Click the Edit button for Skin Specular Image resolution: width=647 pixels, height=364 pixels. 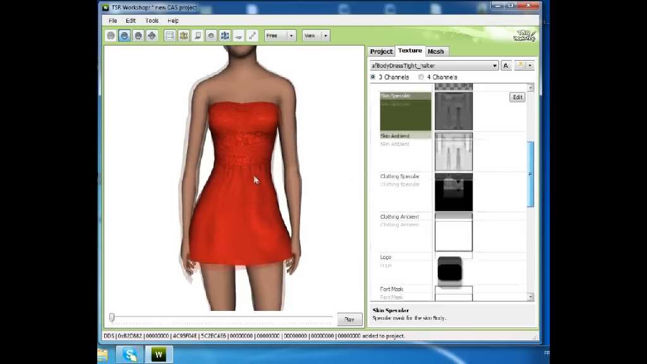point(517,97)
